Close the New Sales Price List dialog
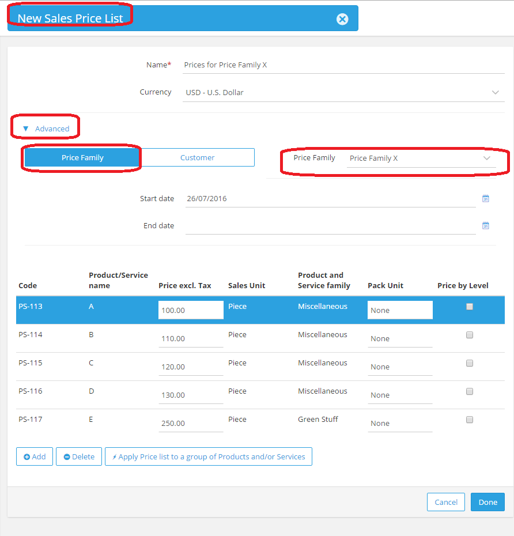Image resolution: width=514 pixels, height=536 pixels. click(x=342, y=19)
